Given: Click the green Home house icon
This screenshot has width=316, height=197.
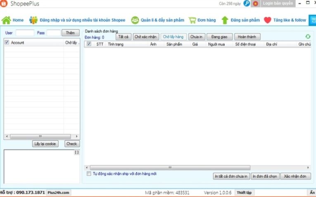Looking at the screenshot, I should pyautogui.click(x=6, y=20).
